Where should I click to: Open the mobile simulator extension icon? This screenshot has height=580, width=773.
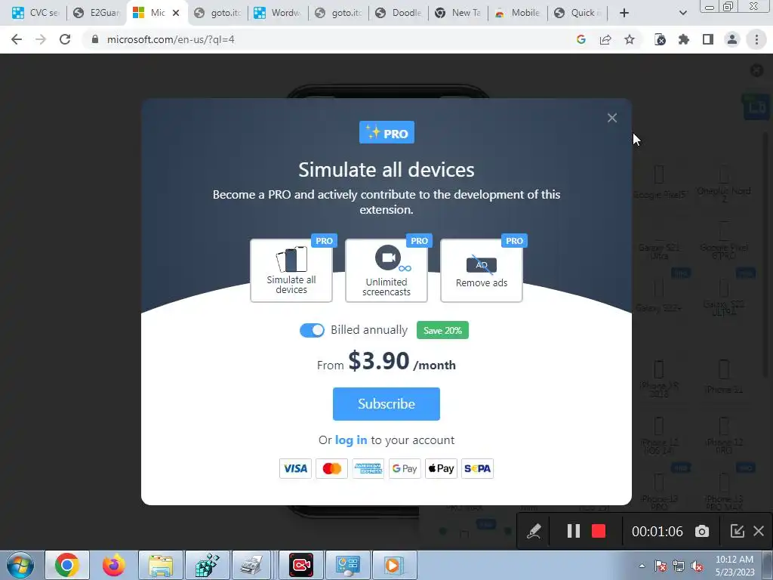click(x=660, y=39)
